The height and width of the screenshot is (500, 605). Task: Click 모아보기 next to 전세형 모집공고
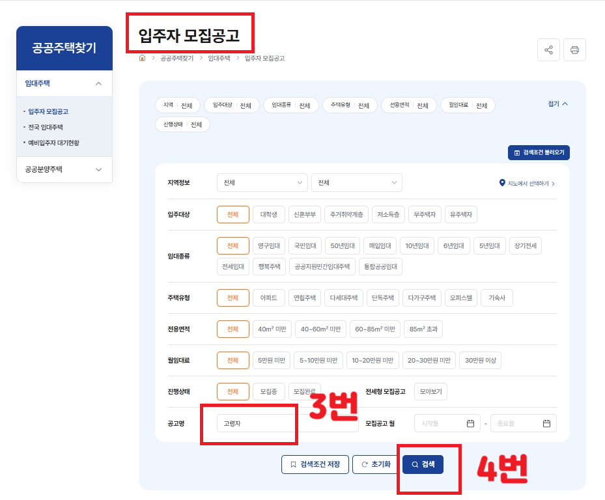coord(430,391)
